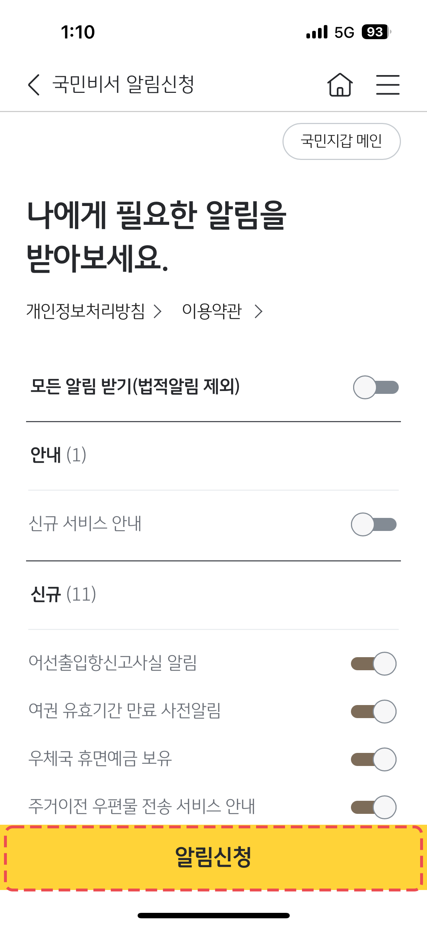Disable 어선출입항신고사실 알림 toggle
Screen dimensions: 427x927
[374, 664]
